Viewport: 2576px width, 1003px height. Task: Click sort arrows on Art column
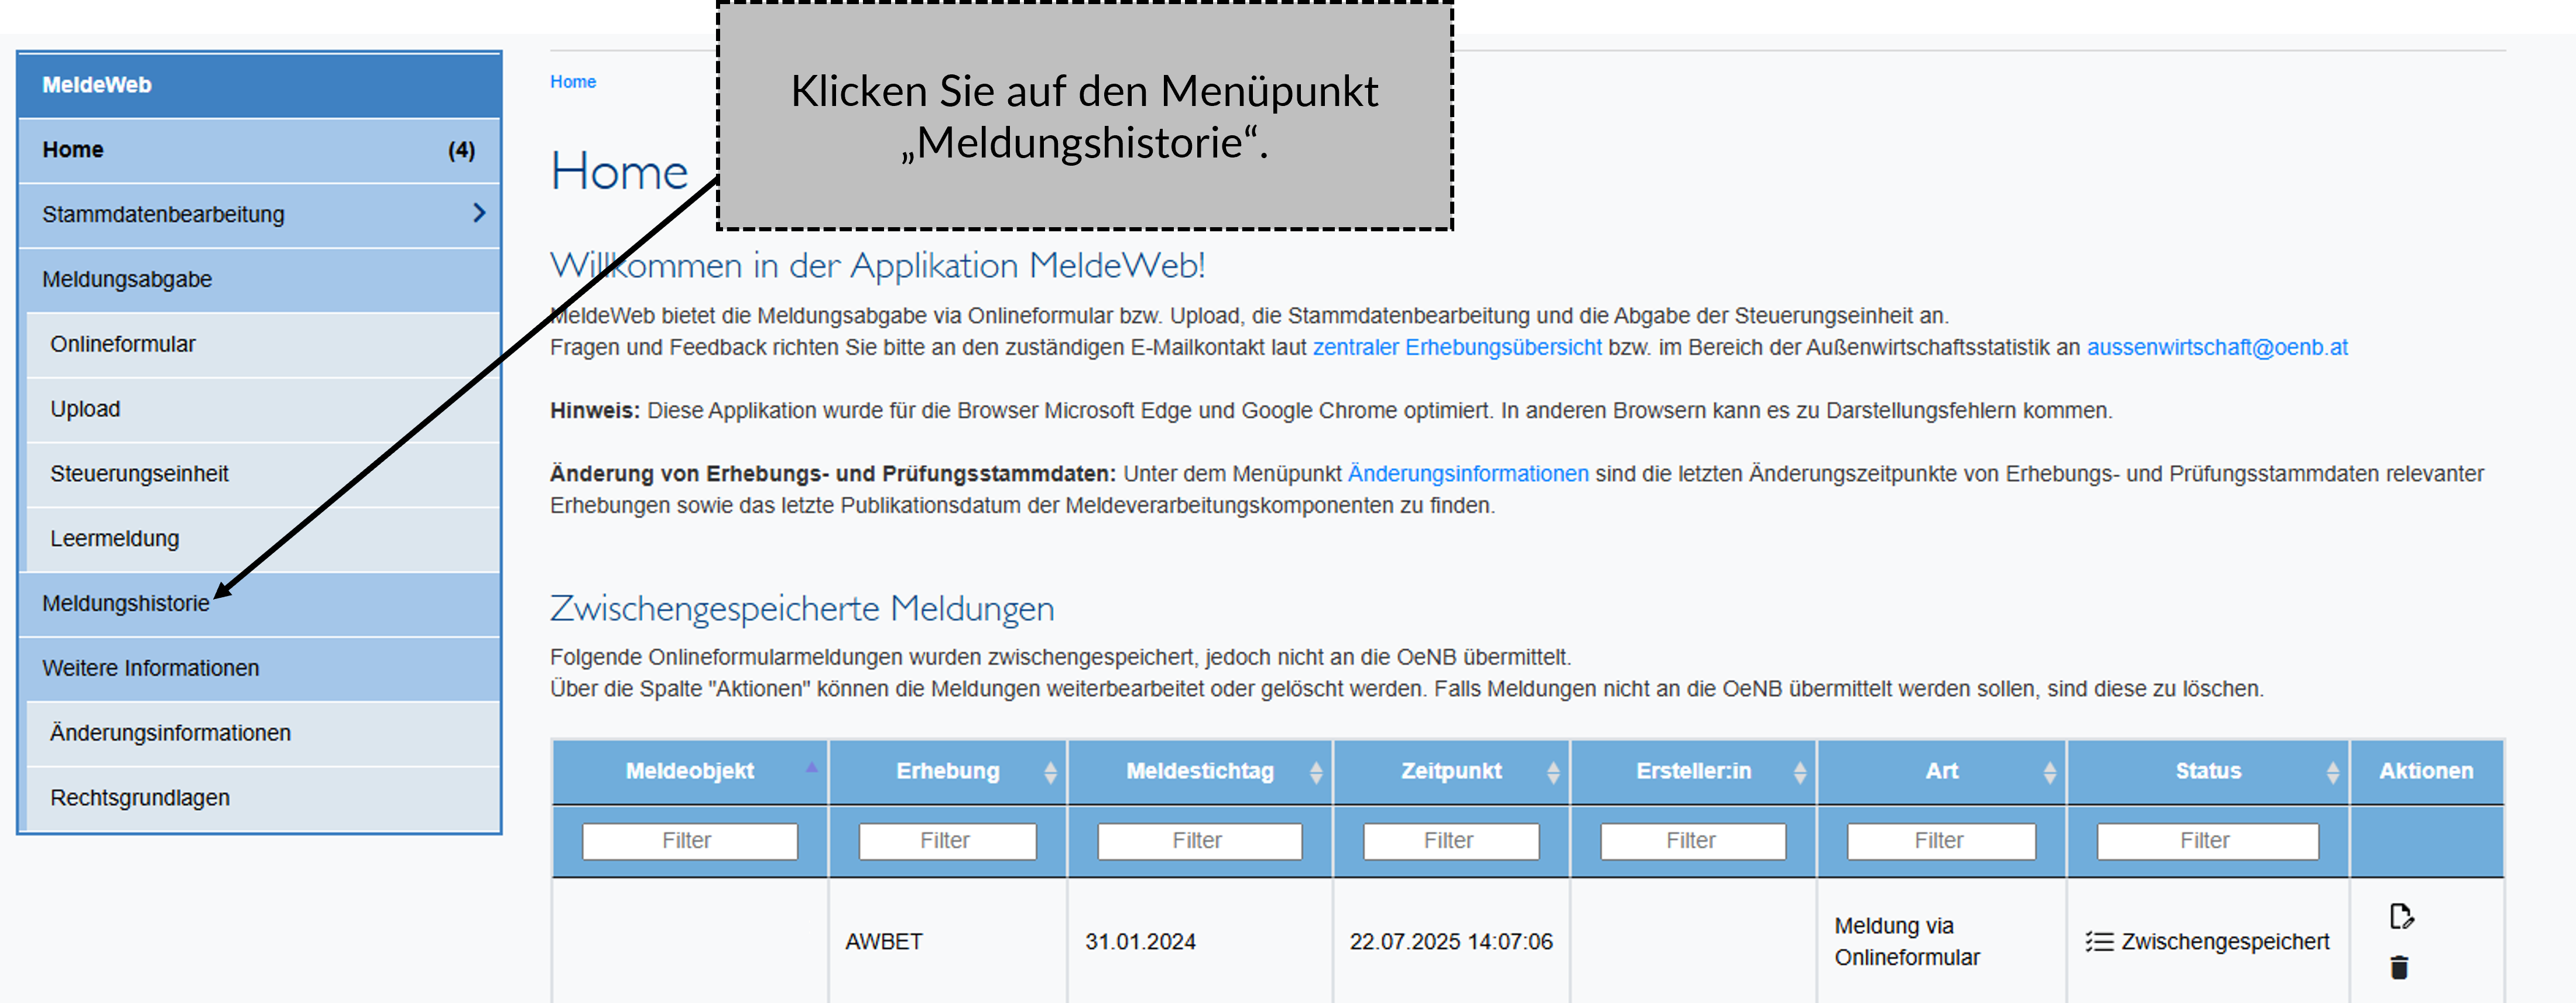tap(2050, 772)
